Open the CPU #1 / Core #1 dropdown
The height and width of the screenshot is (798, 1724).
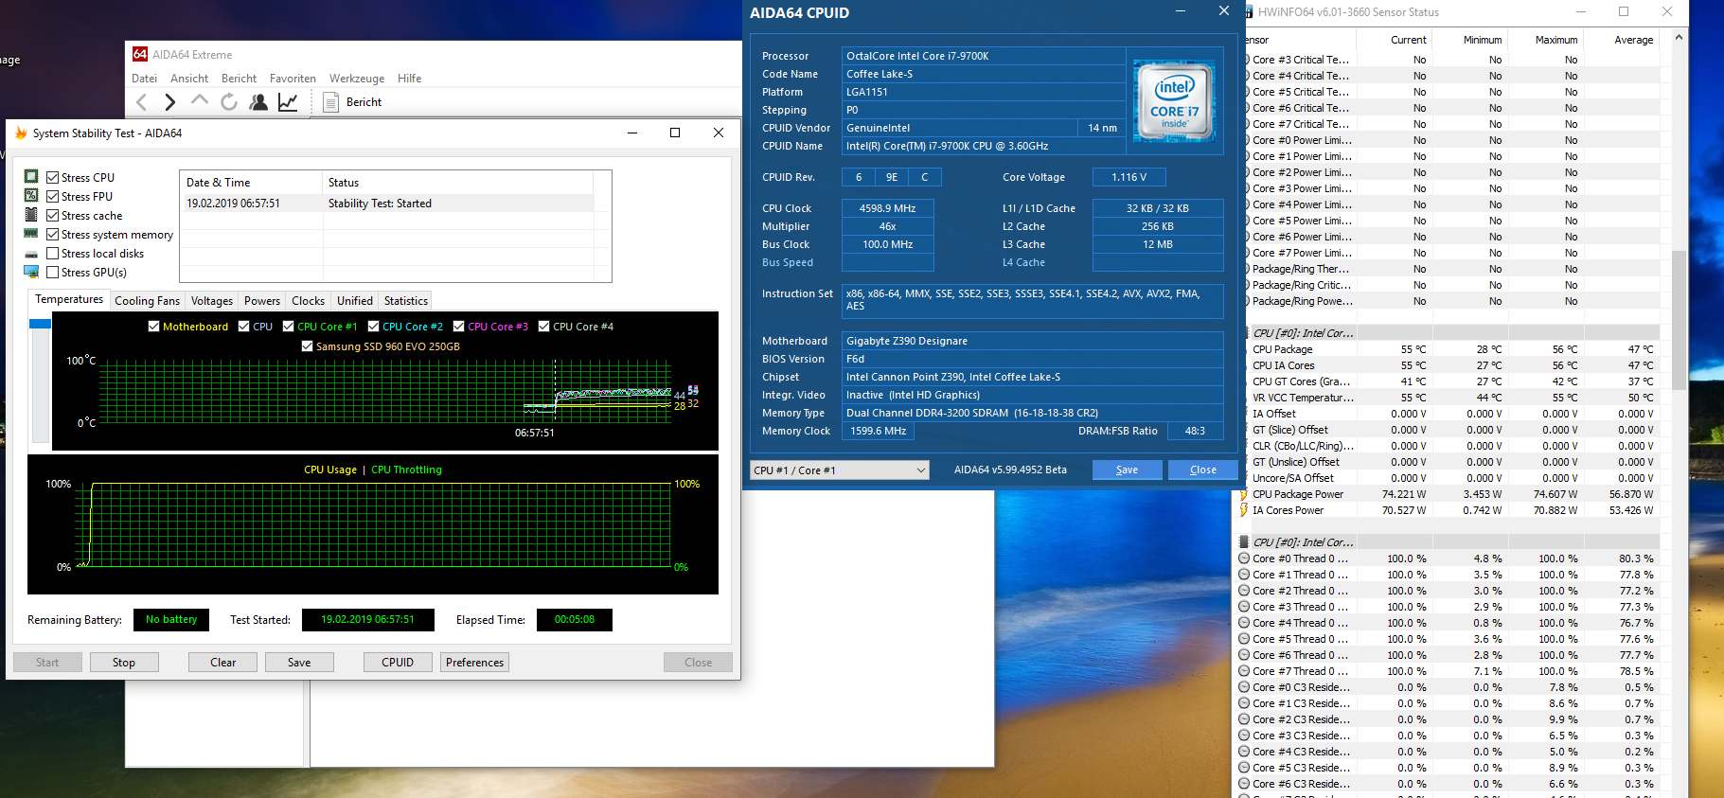(x=840, y=470)
